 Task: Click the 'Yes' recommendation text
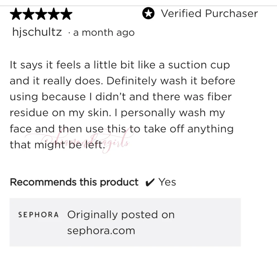coord(167,182)
